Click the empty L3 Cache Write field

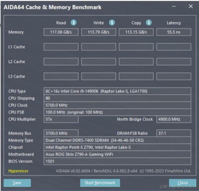(x=99, y=76)
